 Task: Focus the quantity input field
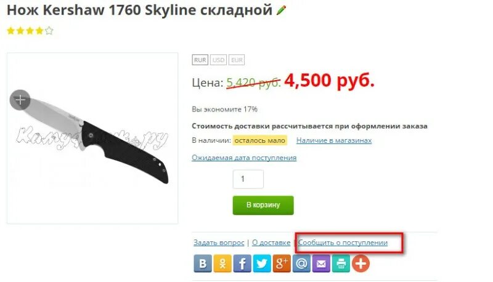[x=248, y=179]
